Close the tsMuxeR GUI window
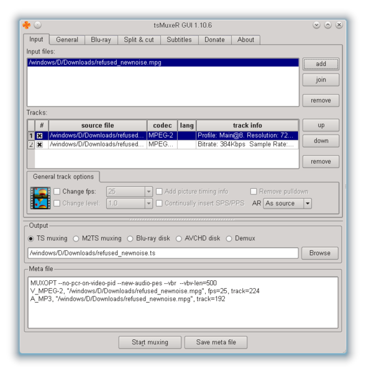This screenshot has height=373, width=366. (x=339, y=25)
